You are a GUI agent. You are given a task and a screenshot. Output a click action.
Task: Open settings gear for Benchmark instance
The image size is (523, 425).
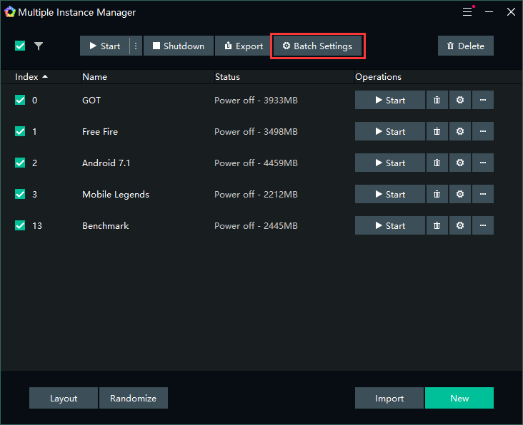point(459,226)
